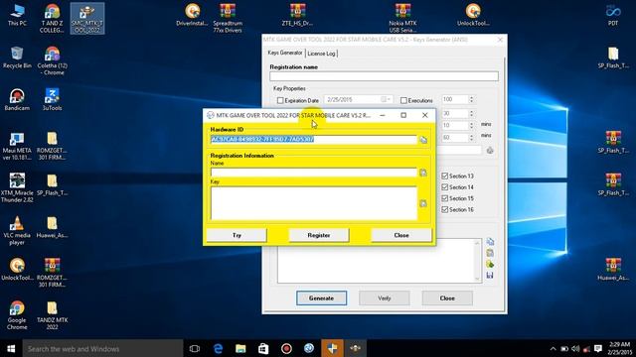Open SMC_MTK_TOOL_2022 desktop shortcut

pos(87,18)
